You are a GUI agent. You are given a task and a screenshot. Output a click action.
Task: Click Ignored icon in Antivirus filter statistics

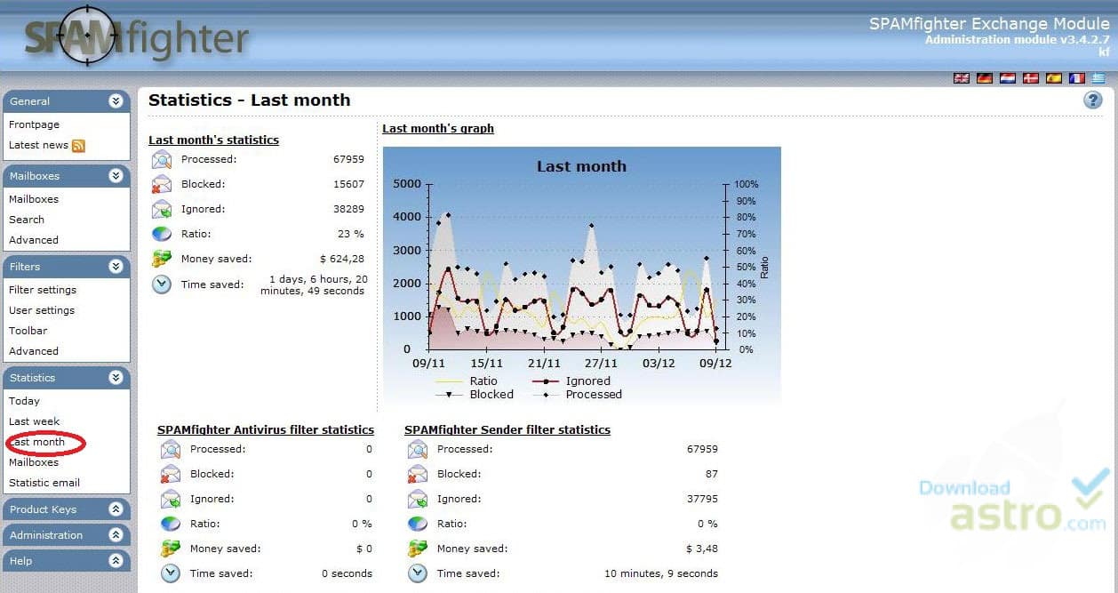click(x=170, y=500)
